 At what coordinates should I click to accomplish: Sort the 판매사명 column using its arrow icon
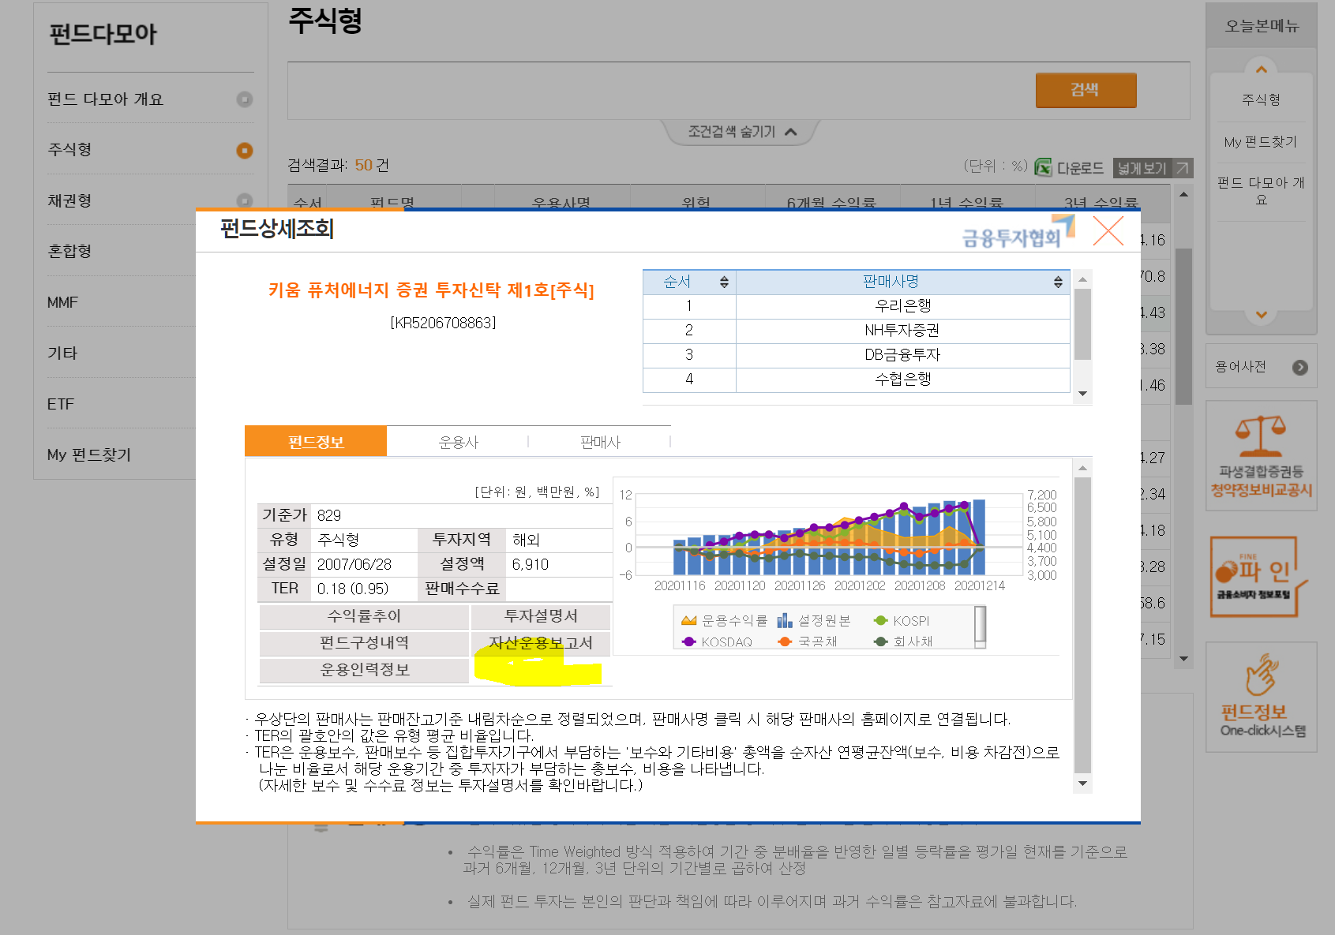(x=1058, y=282)
